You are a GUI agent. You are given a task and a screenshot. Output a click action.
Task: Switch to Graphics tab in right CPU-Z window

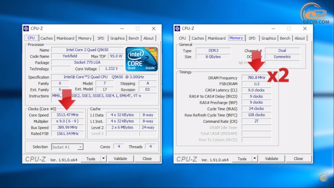269,38
